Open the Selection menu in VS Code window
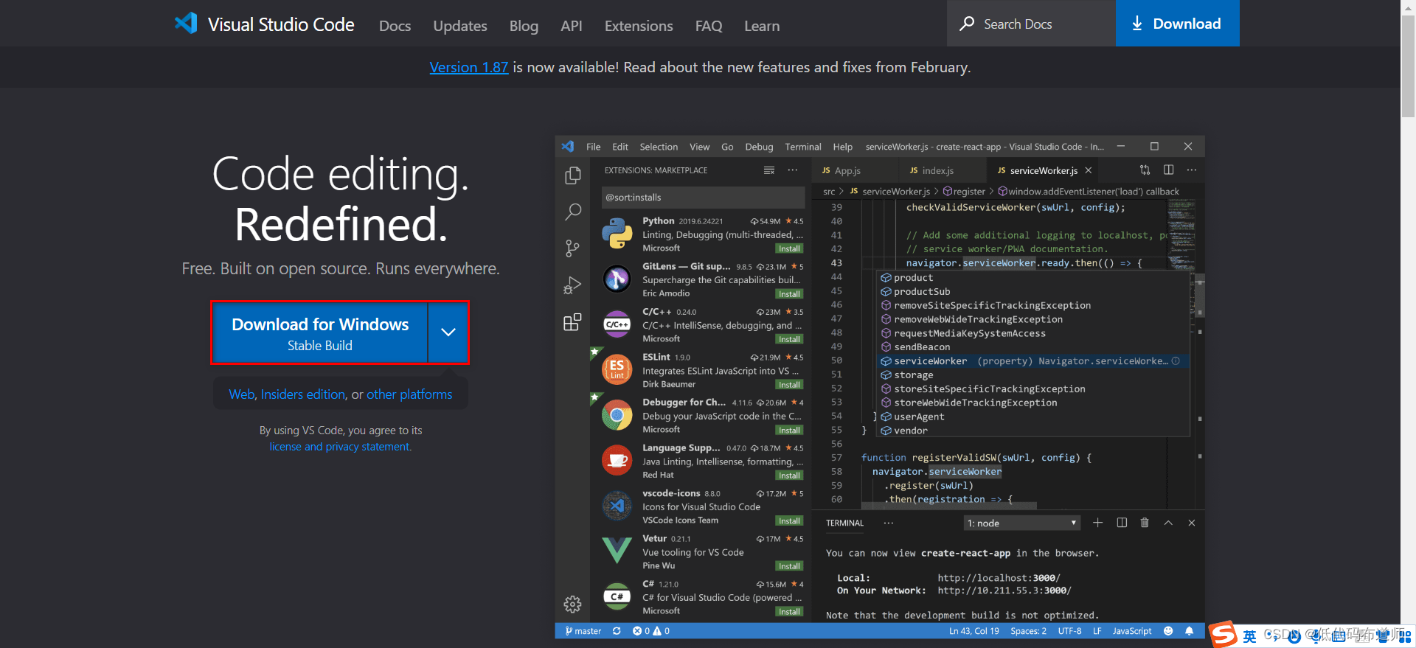Viewport: 1416px width, 648px height. coord(659,147)
